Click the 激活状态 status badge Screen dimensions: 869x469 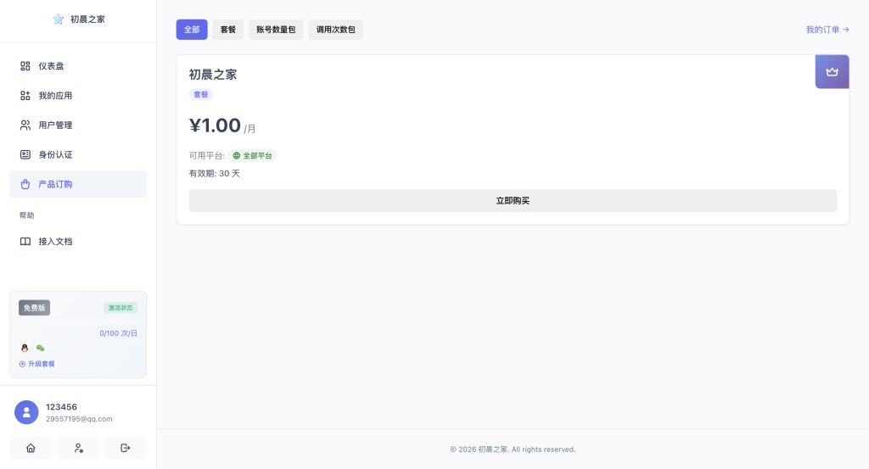click(x=121, y=308)
